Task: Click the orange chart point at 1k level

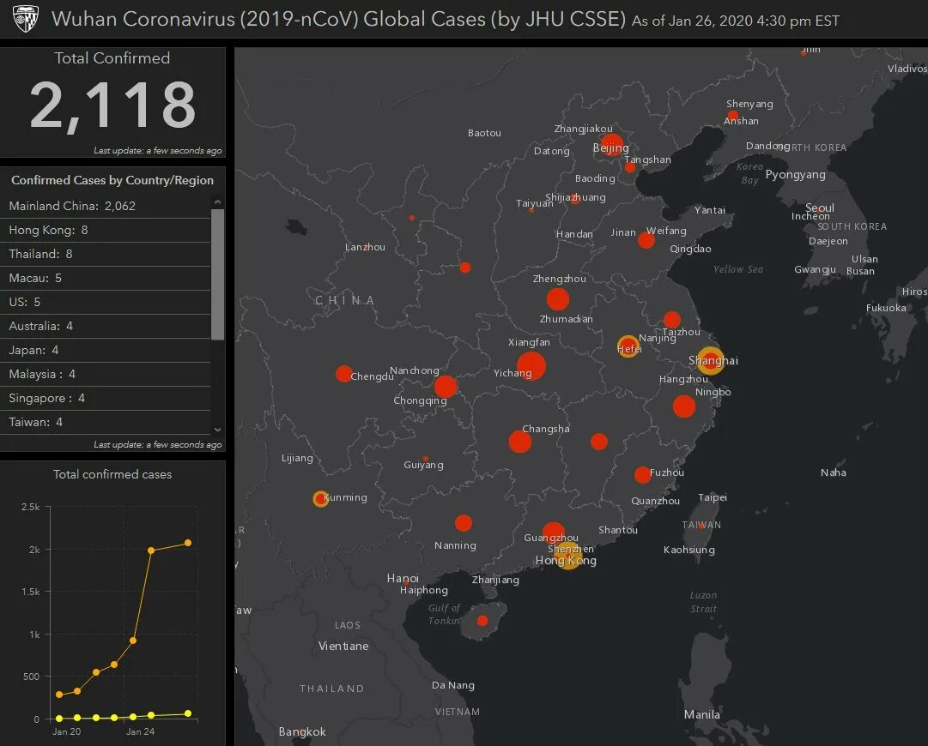Action: 133,641
